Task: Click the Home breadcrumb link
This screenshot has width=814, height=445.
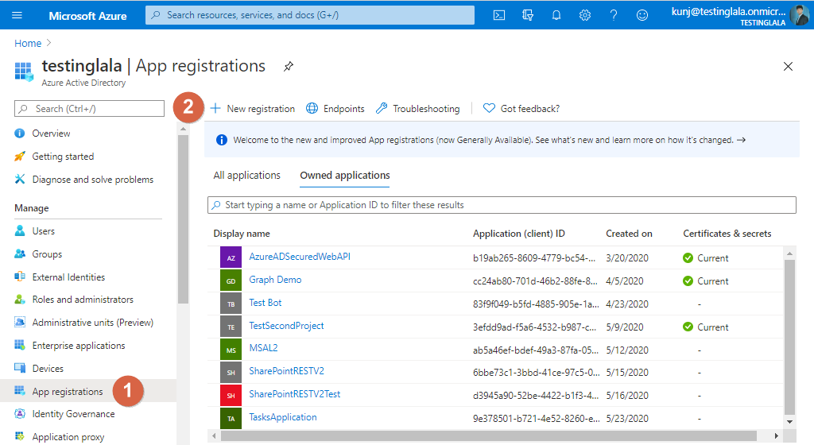Action: (x=28, y=43)
